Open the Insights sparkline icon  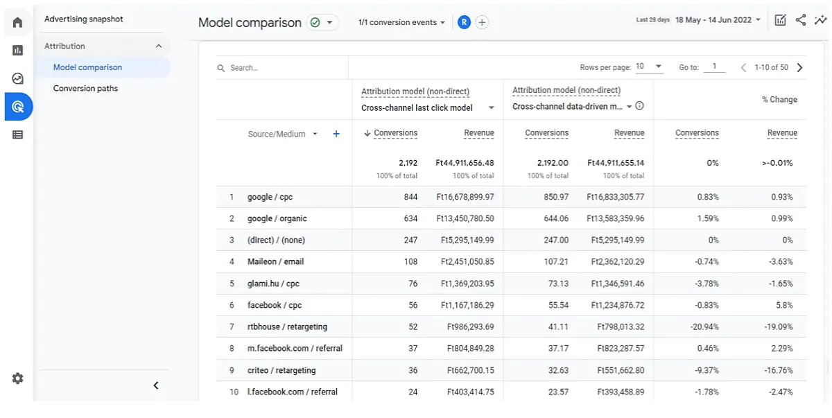[820, 20]
